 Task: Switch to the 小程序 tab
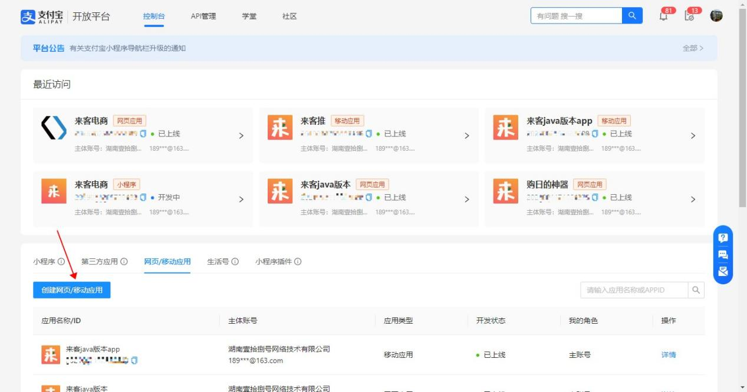[44, 262]
